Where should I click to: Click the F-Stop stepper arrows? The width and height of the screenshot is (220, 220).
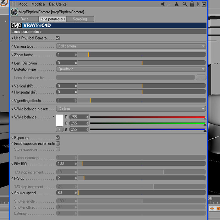tap(76, 178)
